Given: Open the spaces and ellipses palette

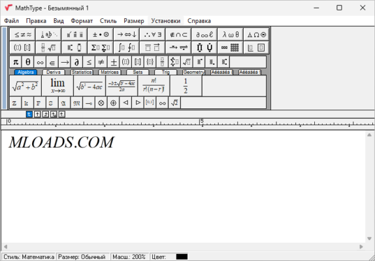Looking at the screenshot, I should (x=49, y=35).
